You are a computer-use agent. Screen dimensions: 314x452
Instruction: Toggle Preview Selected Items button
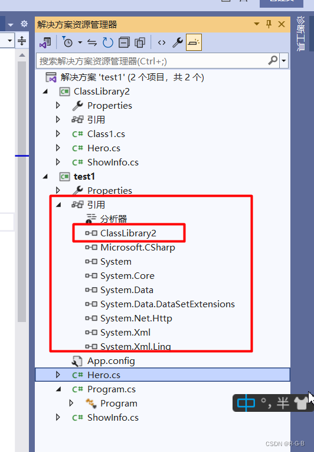[x=194, y=43]
